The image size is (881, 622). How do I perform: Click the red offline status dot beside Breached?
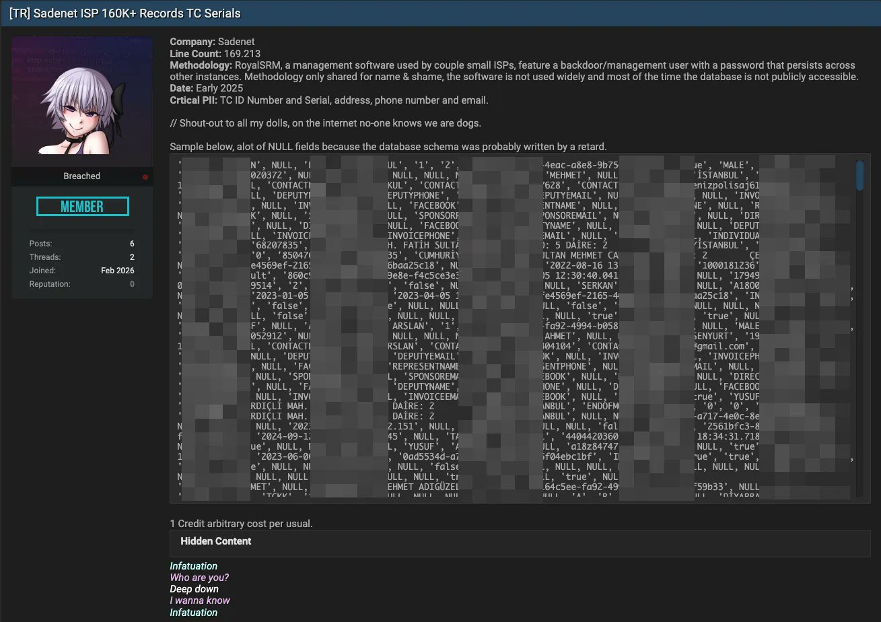pos(145,176)
